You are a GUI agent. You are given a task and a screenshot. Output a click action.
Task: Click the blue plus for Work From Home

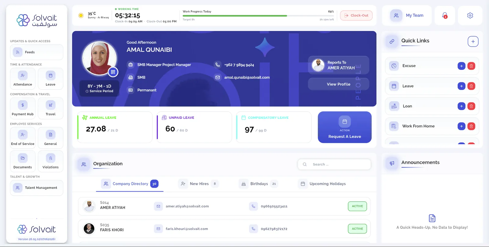tap(461, 126)
